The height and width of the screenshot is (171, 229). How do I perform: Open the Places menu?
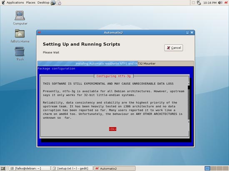point(30,2)
